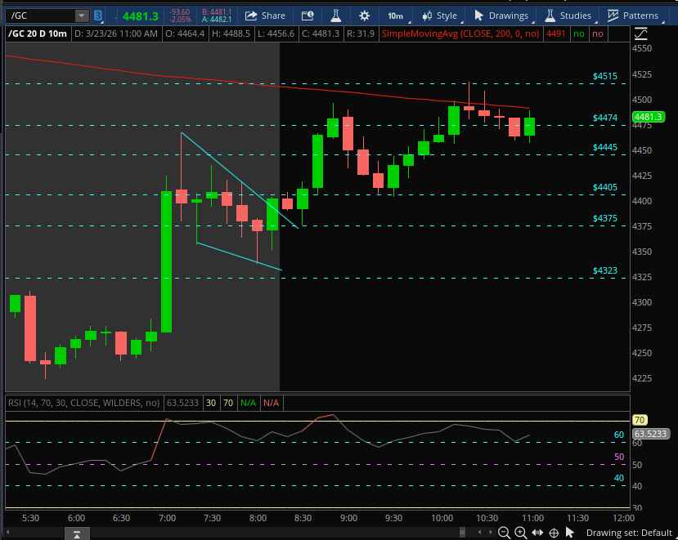Viewport: 678px width, 540px height.
Task: Click the $4474 price level label
Action: tap(605, 118)
